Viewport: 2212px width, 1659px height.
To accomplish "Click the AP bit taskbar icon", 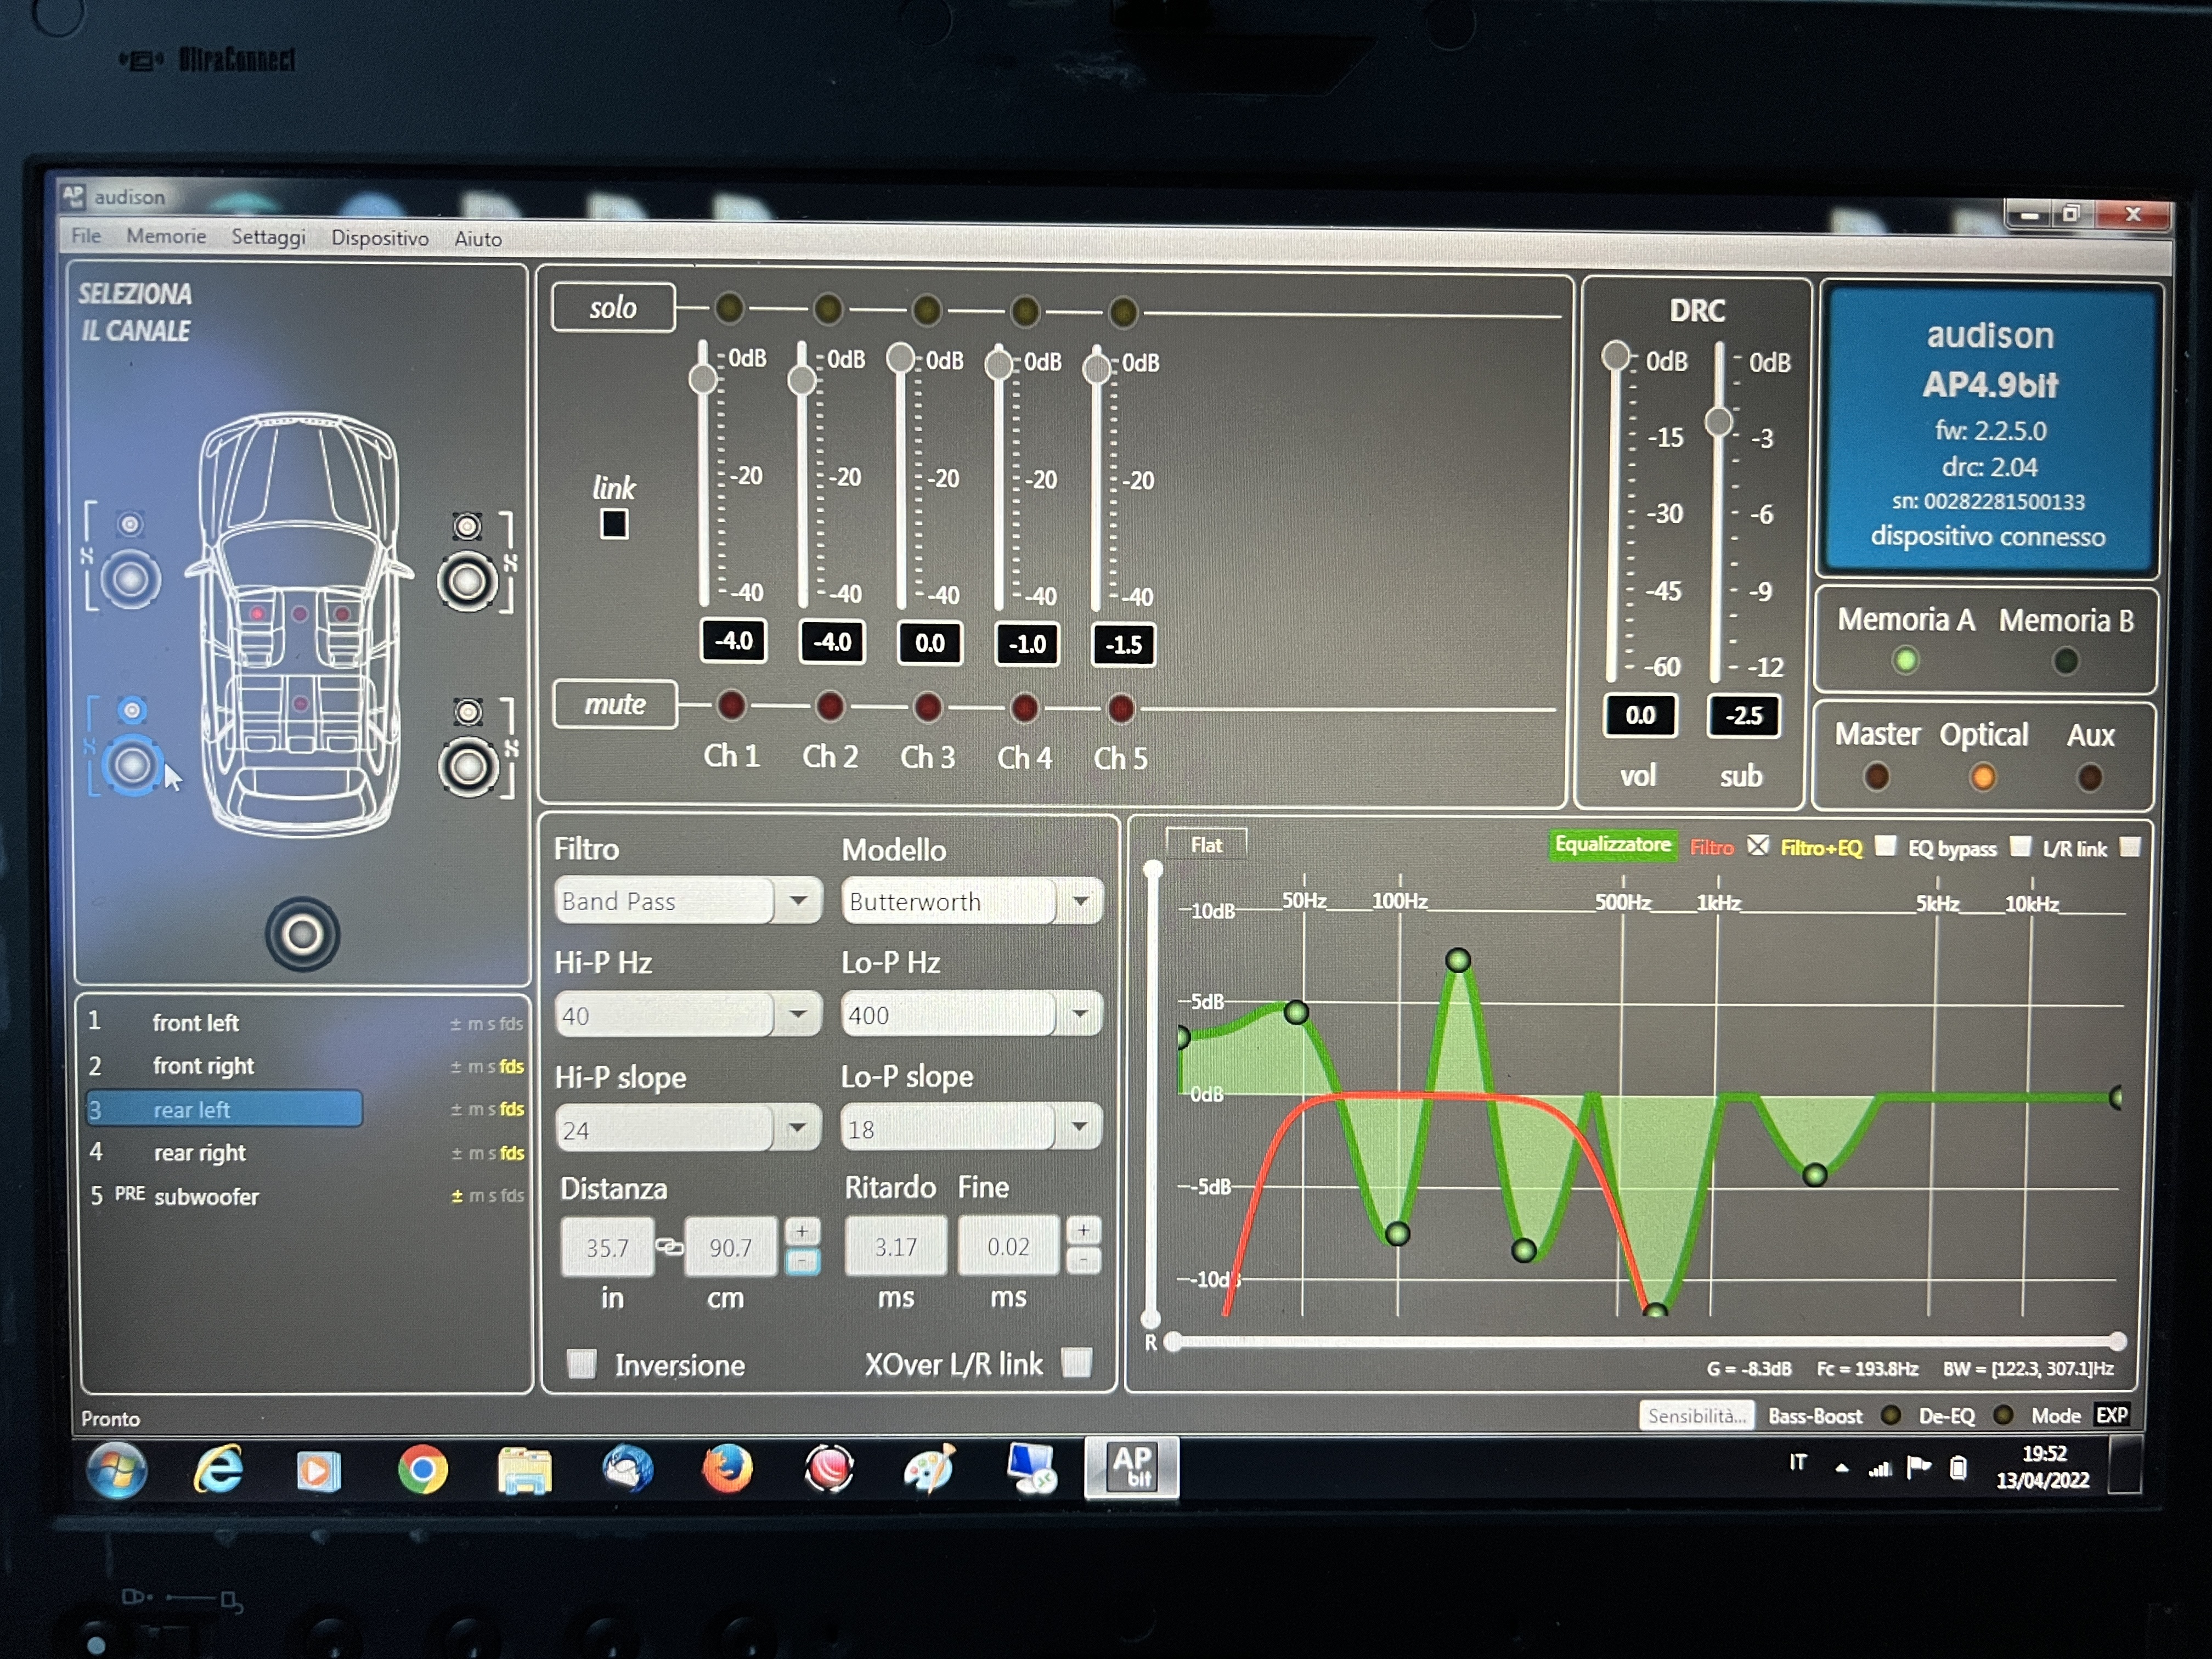I will click(1132, 1468).
